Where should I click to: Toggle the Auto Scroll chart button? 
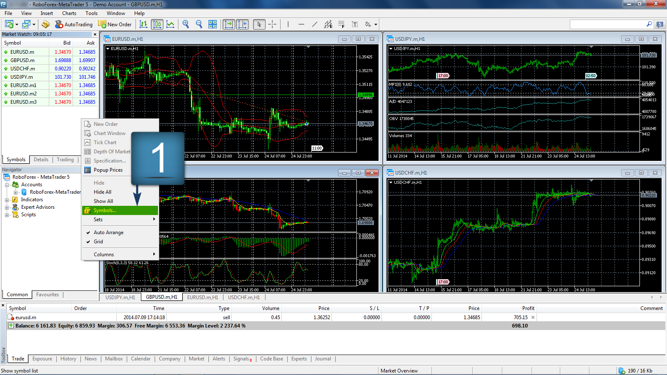tap(228, 25)
